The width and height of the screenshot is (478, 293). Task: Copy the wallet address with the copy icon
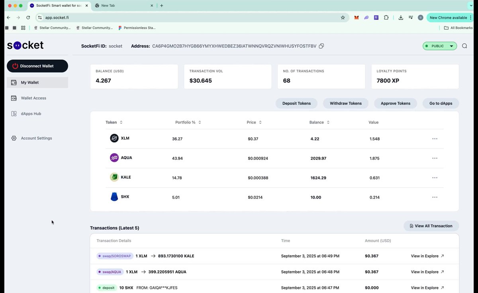click(x=321, y=46)
